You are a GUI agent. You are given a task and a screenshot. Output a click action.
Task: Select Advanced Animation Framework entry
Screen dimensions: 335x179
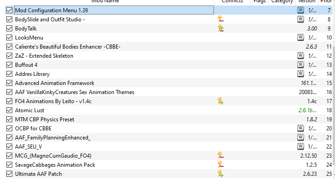tap(55, 83)
